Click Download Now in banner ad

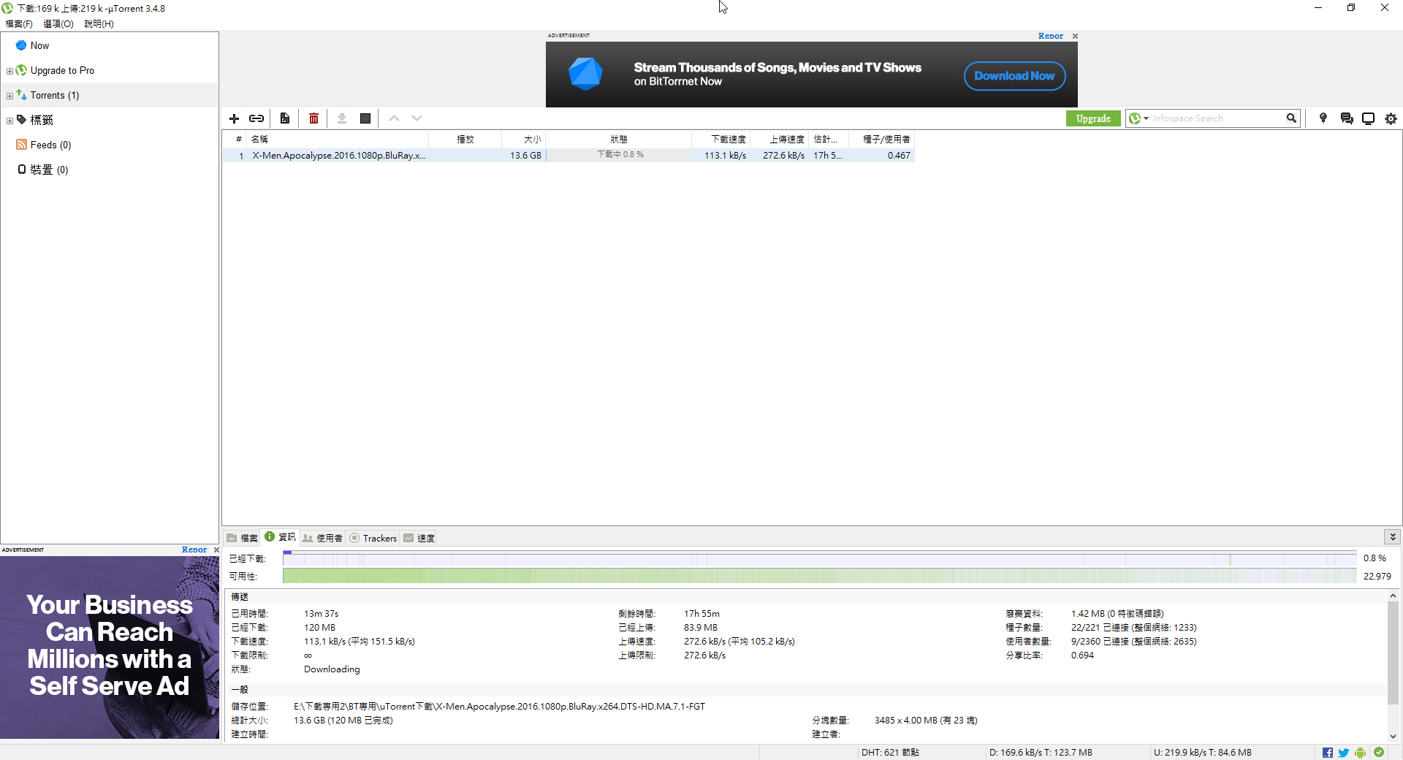coord(1014,76)
